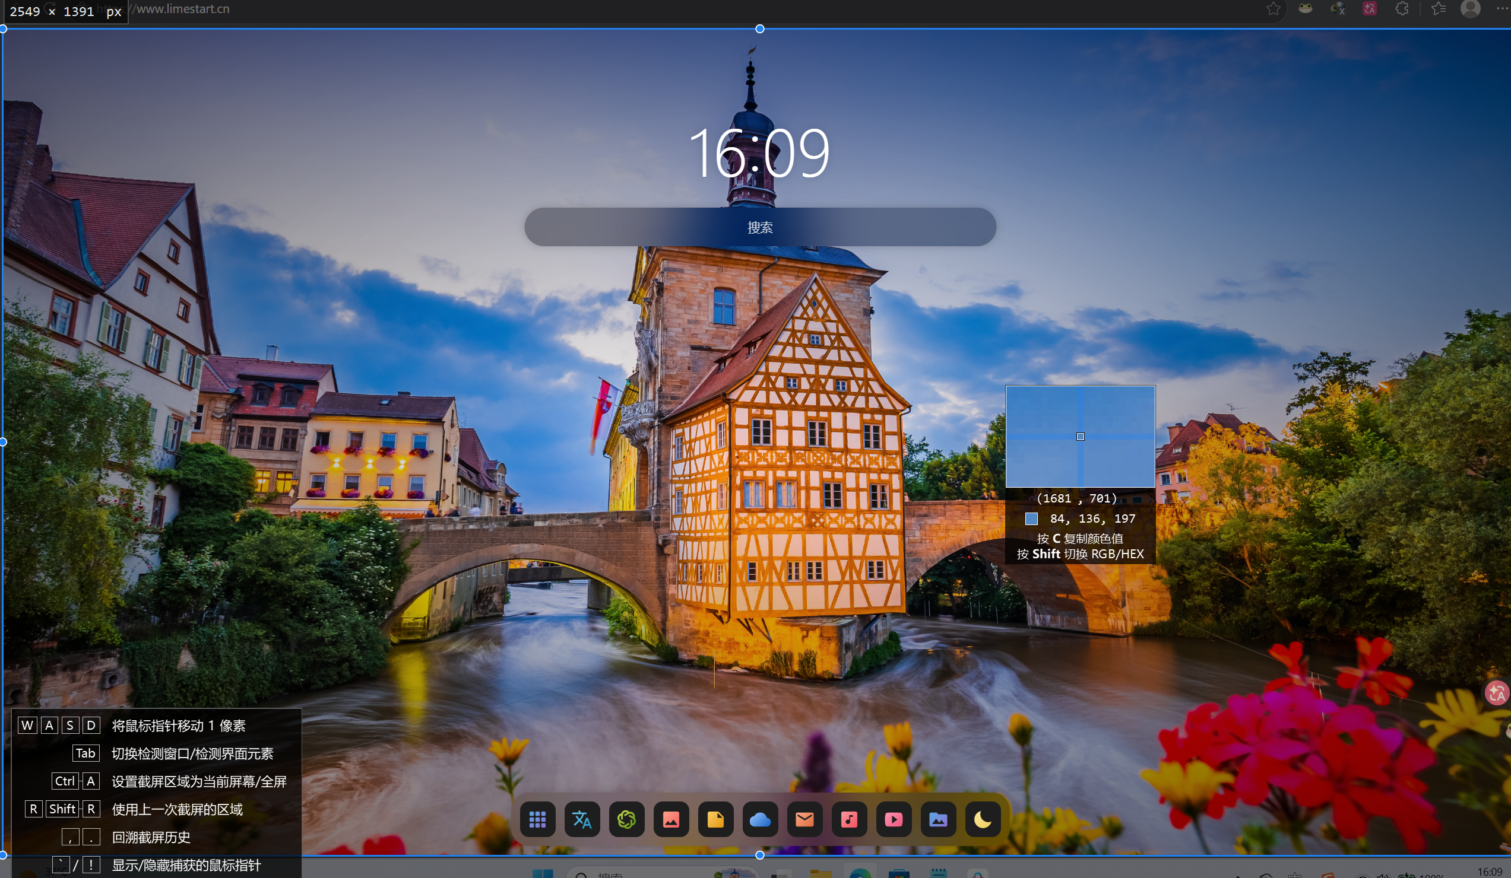The width and height of the screenshot is (1511, 878).
Task: Open the orange mail envelope icon
Action: [804, 819]
